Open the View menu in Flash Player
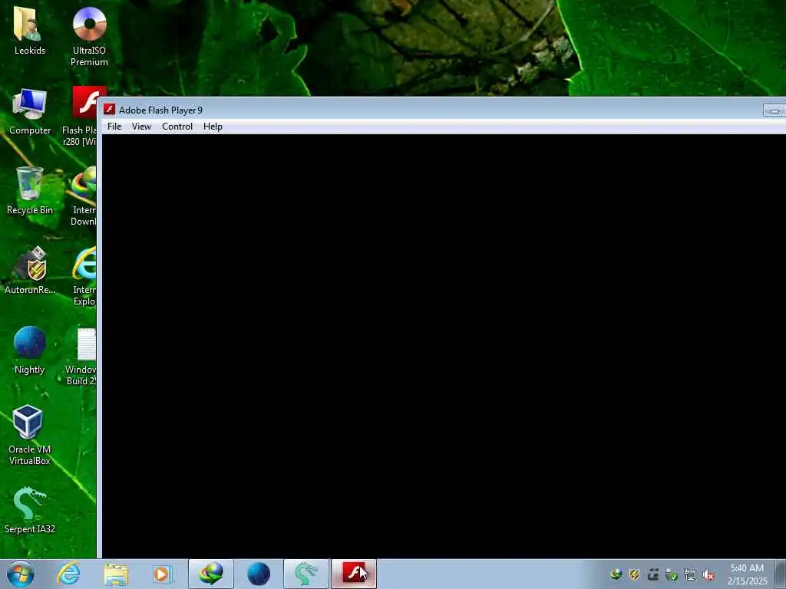786x589 pixels. 141,127
